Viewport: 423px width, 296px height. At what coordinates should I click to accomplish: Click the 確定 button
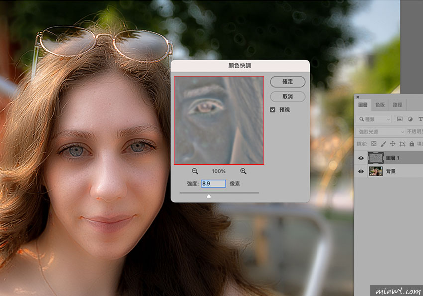click(288, 82)
